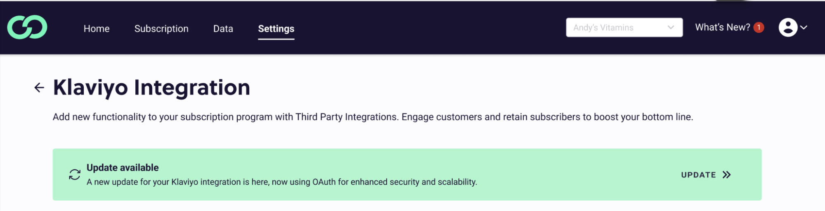Go back using the left arrow icon

(39, 88)
